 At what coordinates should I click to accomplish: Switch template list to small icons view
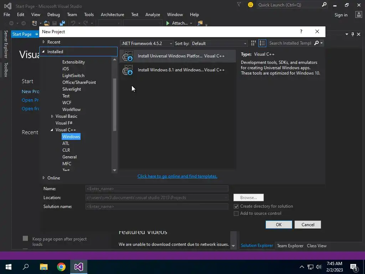(x=253, y=43)
